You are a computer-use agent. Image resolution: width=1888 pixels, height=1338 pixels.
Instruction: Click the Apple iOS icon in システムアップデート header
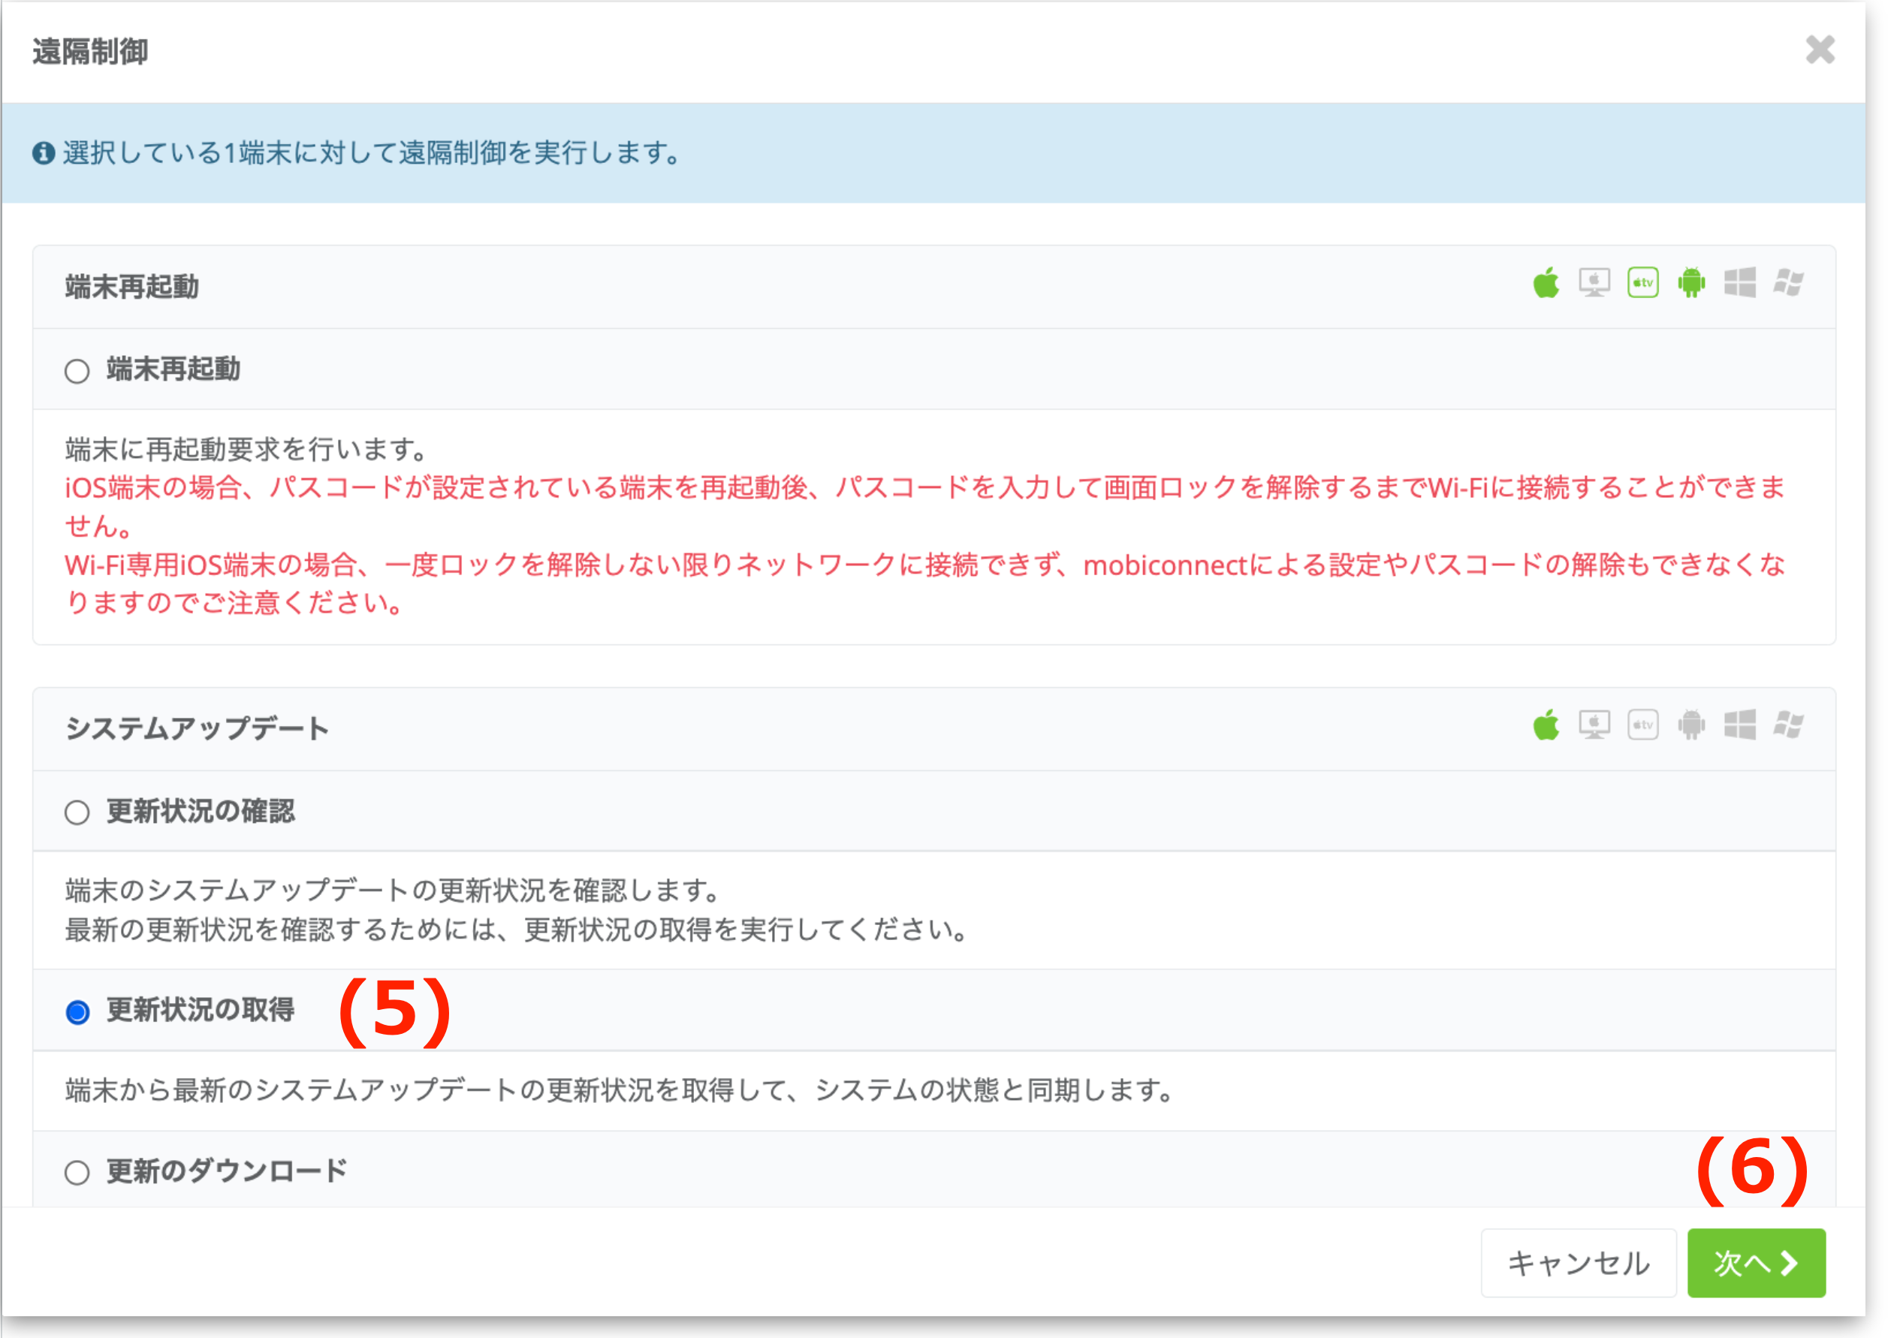(1546, 725)
